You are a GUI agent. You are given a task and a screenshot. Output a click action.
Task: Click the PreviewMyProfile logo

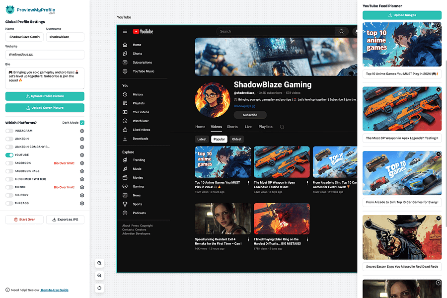(x=30, y=10)
